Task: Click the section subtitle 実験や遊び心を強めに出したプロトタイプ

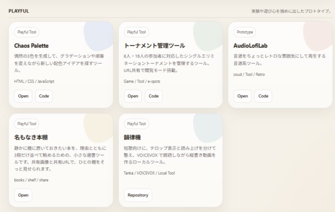Action: click(x=292, y=11)
